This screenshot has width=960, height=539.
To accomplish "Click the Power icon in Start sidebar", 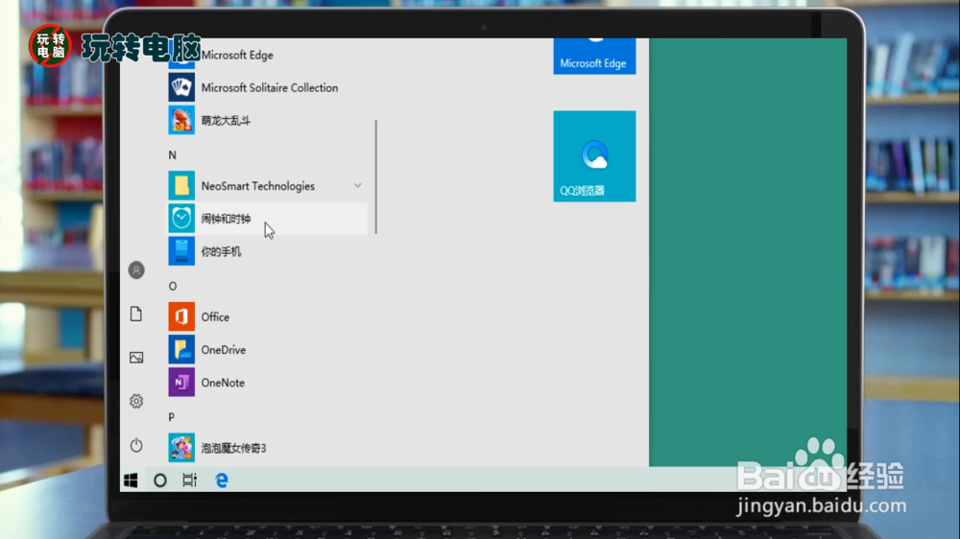I will pyautogui.click(x=136, y=445).
